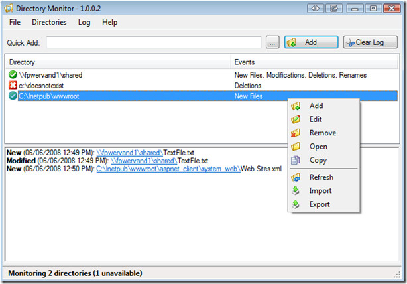407x284 pixels.
Task: Open the \\fpwervand1\shared link in the New log entry
Action: [x=130, y=153]
